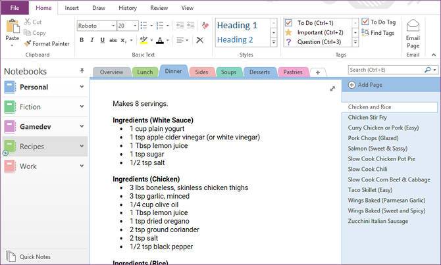The width and height of the screenshot is (441, 265).
Task: Click the Gamedev notebook icon
Action: (x=10, y=127)
